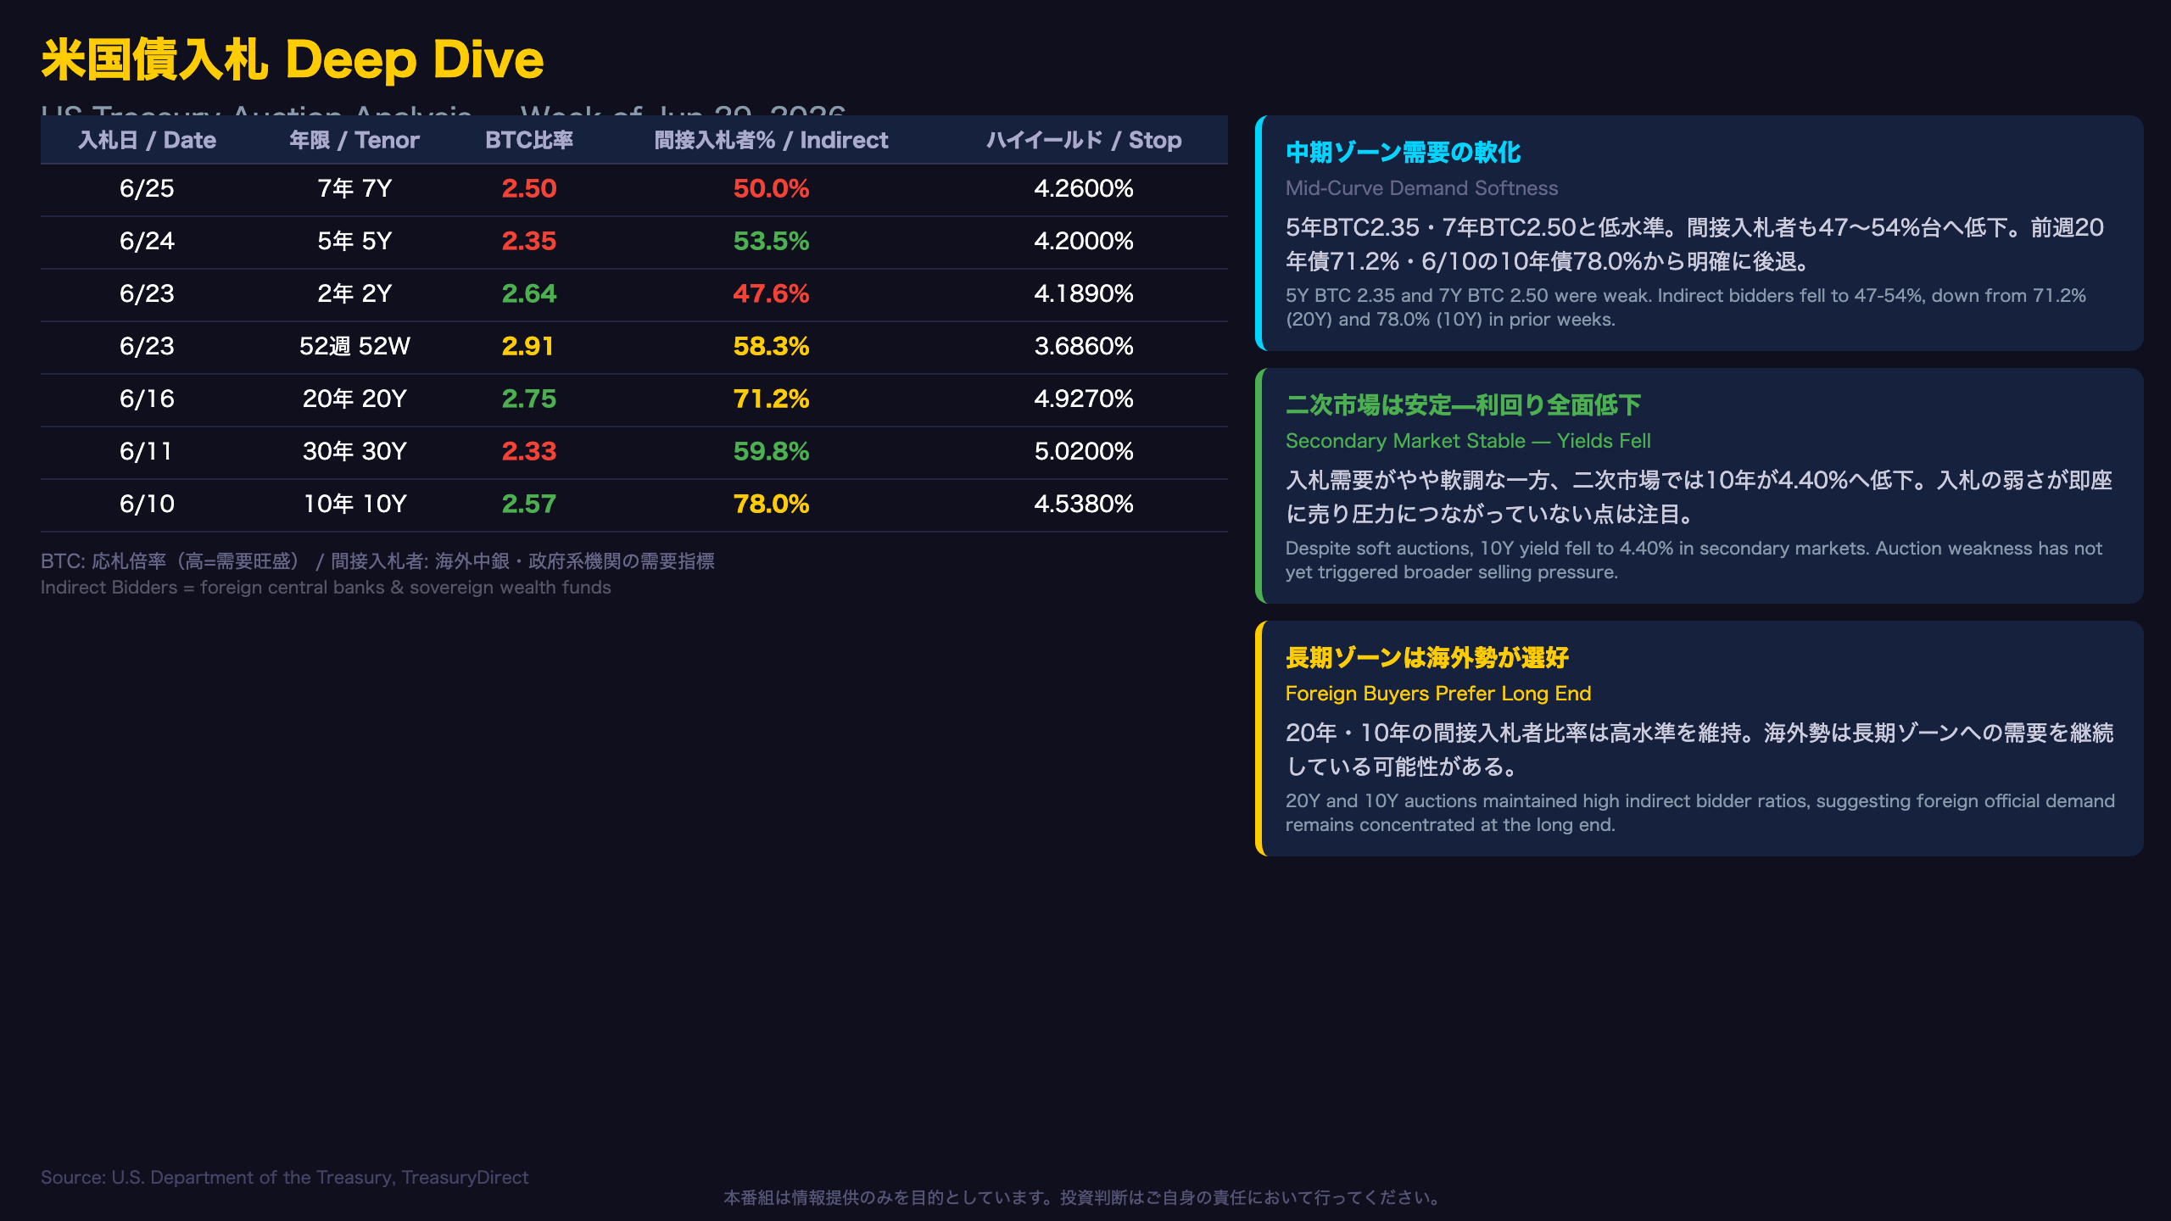
Task: Click the indirect value 53.5%
Action: point(771,241)
